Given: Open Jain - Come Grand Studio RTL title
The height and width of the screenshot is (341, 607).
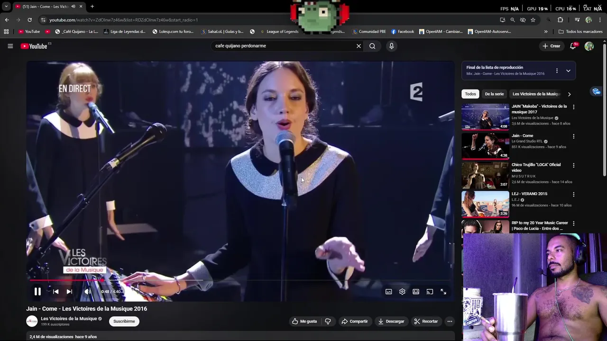Looking at the screenshot, I should point(522,136).
